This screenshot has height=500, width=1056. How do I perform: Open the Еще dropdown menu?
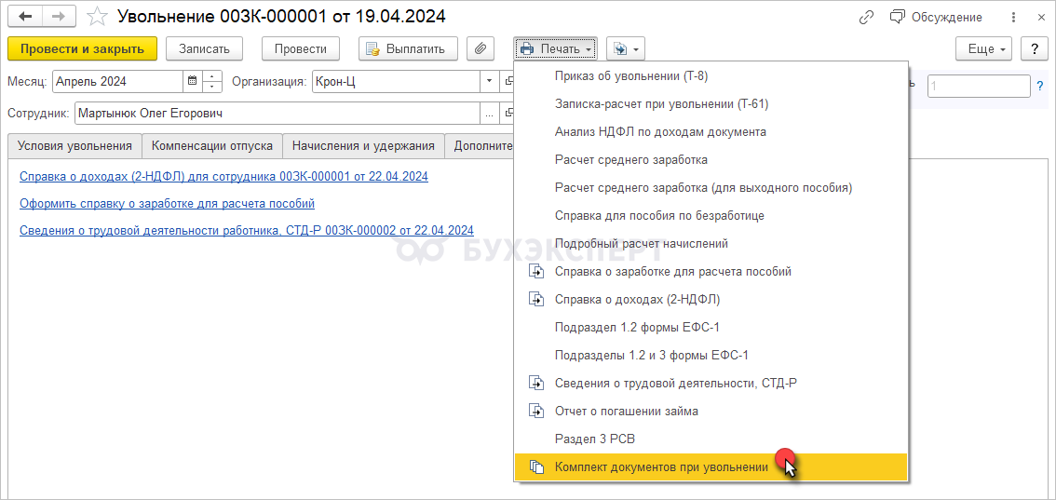984,49
